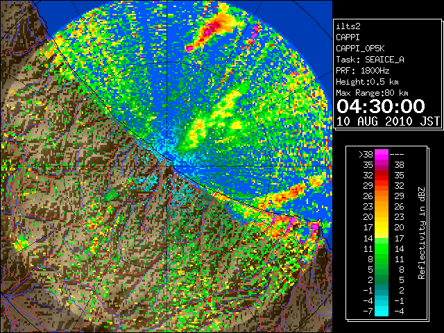
Task: Click the '04:30:00' time stamp
Action: [381, 106]
